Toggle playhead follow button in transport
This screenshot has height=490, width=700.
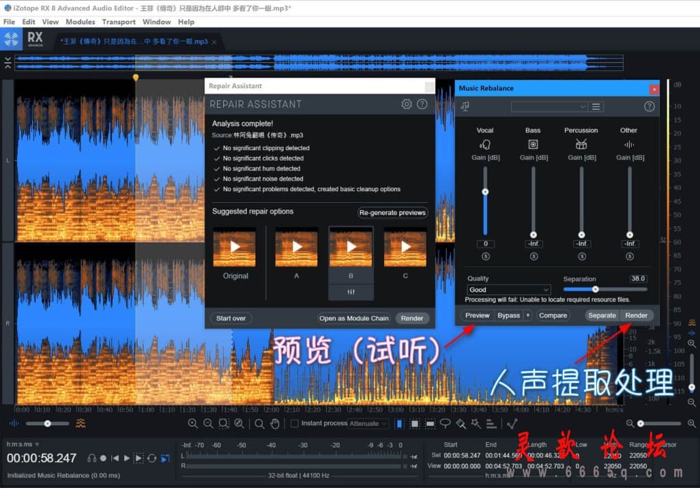[x=165, y=458]
